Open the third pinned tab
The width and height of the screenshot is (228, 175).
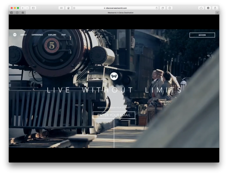pos(23,13)
